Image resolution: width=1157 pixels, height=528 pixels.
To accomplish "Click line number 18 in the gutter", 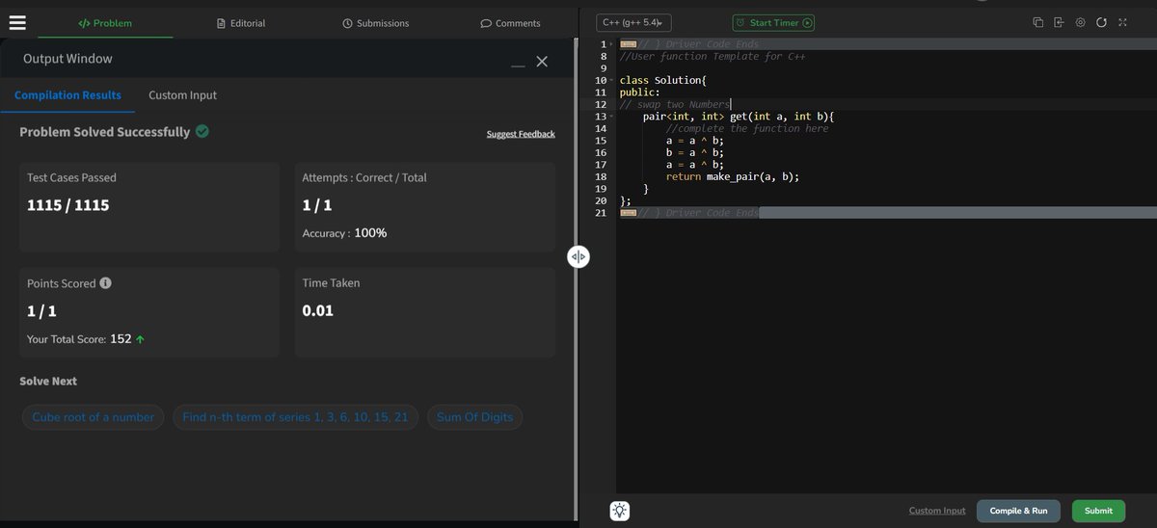I will tap(600, 177).
